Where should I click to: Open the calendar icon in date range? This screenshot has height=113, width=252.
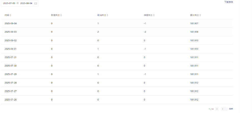click(36, 3)
